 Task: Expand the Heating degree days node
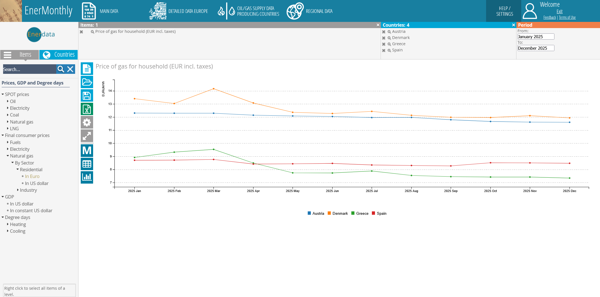tap(8, 224)
